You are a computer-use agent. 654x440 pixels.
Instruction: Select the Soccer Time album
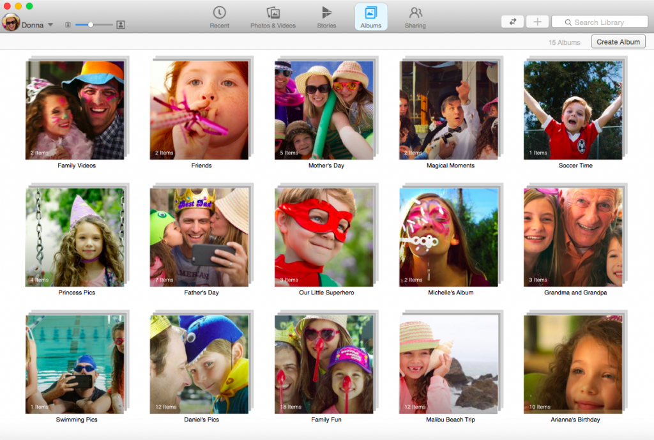pyautogui.click(x=573, y=110)
